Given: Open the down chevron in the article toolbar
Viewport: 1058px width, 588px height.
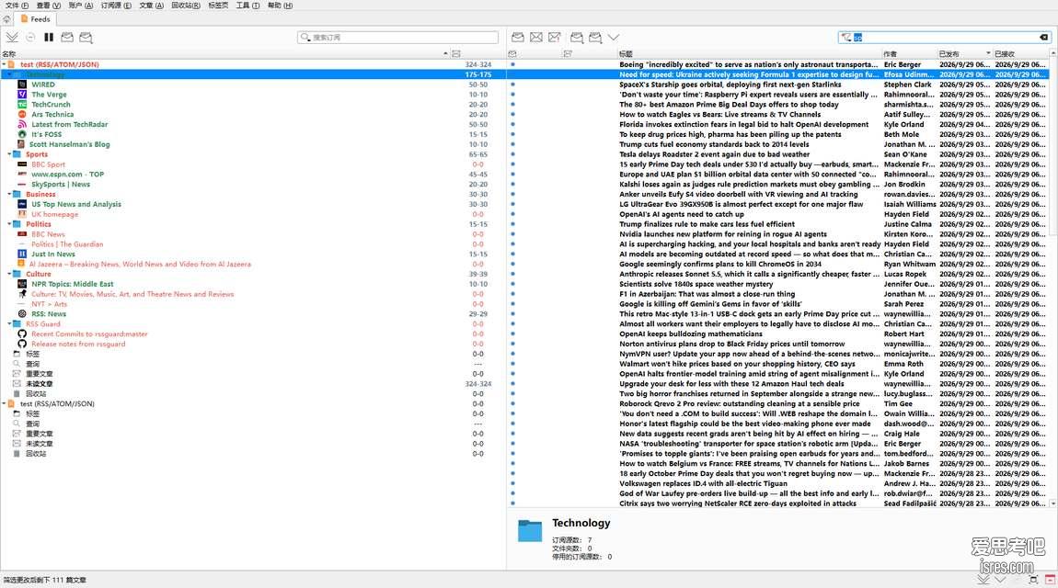Looking at the screenshot, I should coord(614,37).
